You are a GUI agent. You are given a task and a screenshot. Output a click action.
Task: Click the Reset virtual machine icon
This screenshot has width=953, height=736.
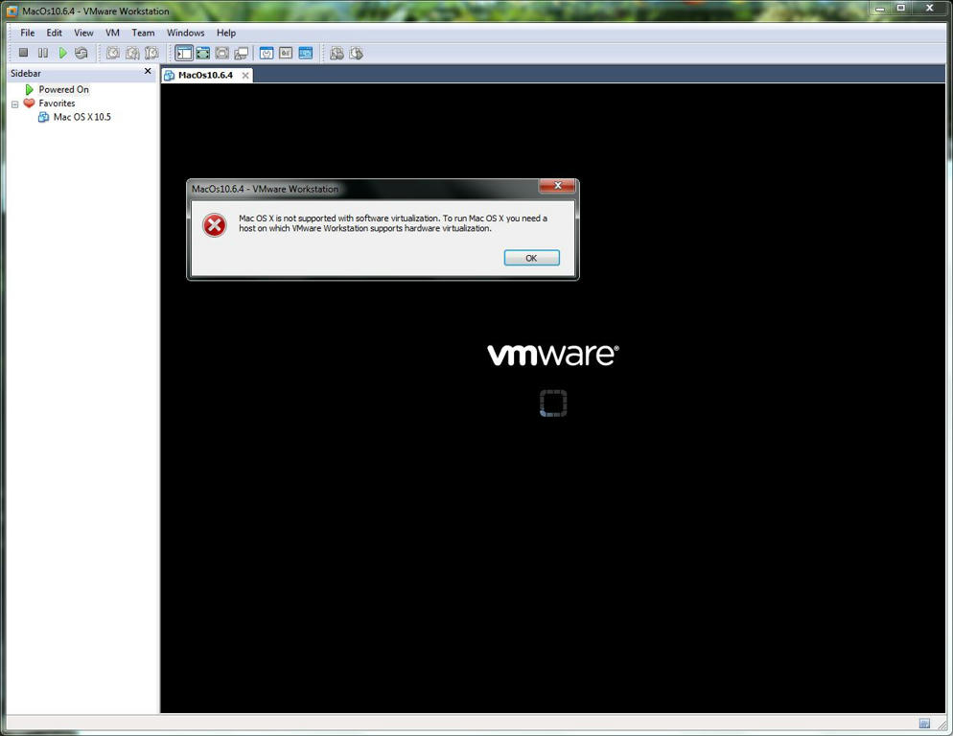(x=81, y=54)
